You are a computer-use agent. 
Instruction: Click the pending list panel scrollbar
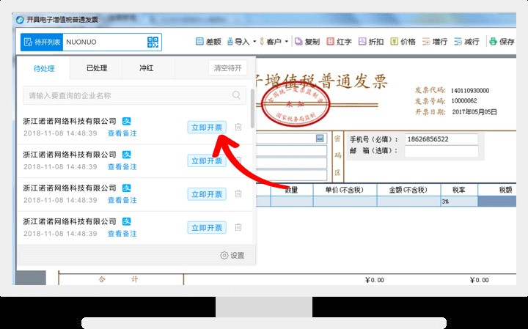point(253,108)
